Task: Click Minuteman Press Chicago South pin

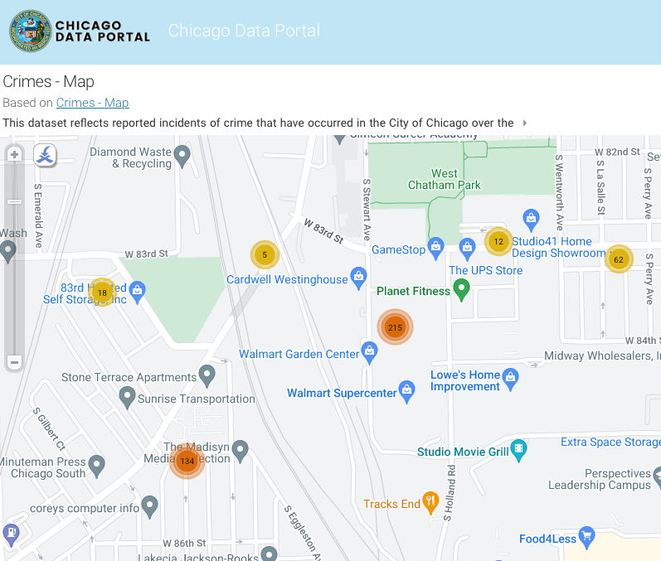Action: [x=97, y=467]
